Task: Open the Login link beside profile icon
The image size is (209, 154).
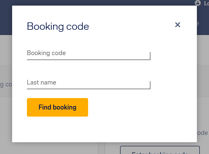Action: pos(206,3)
